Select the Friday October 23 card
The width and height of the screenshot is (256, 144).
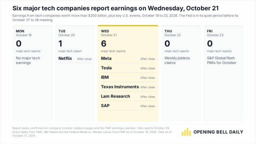(224, 73)
